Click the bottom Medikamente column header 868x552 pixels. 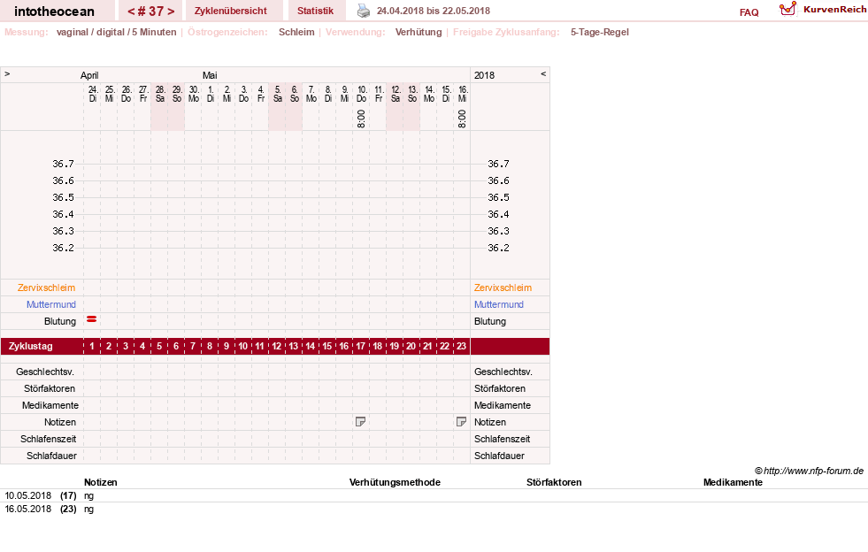[x=733, y=482]
